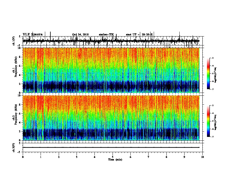Click the ch.3(V) axis label
The width and height of the screenshot is (228, 176).
click(14, 148)
